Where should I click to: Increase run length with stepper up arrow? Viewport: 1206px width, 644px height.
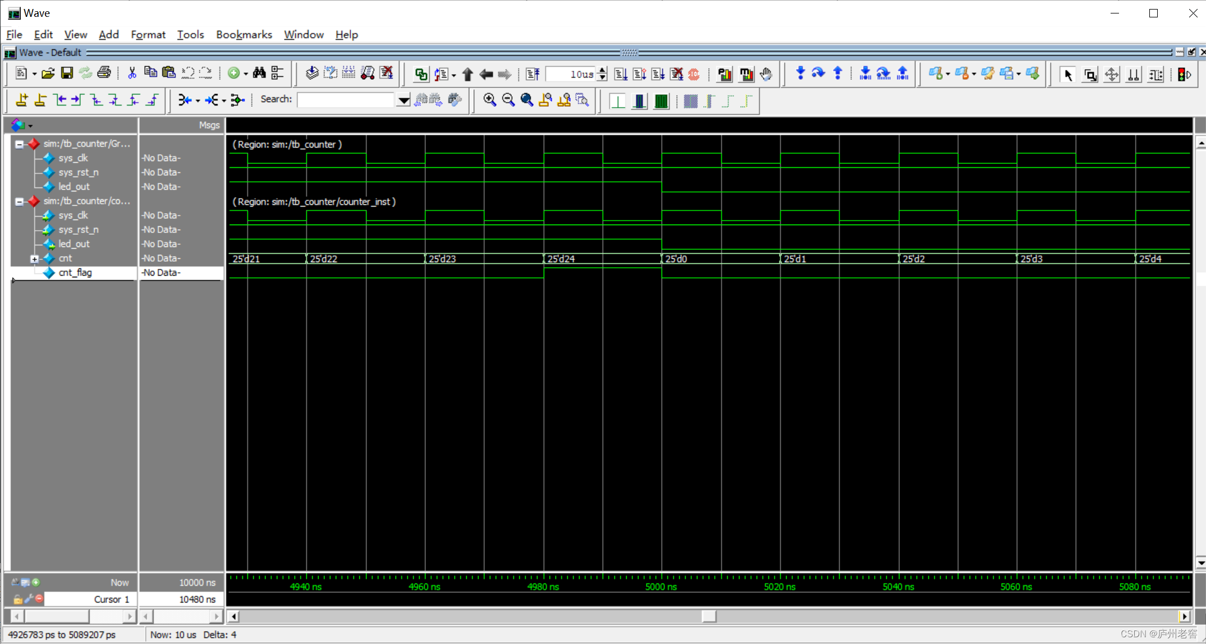602,70
